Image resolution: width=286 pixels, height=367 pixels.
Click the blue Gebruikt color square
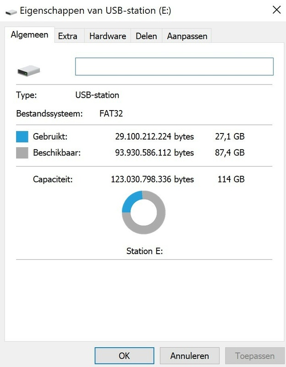22,137
